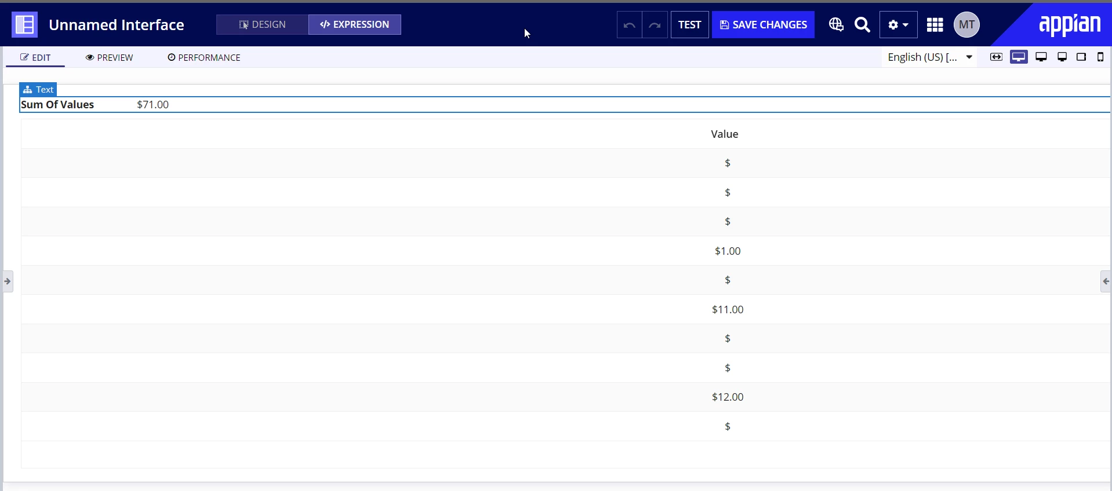Open the search magnifier icon
This screenshot has width=1112, height=491.
click(x=862, y=25)
